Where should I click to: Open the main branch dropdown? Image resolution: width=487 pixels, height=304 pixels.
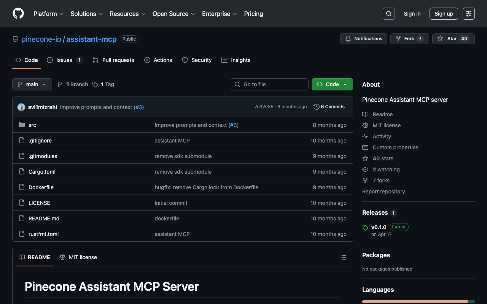(x=32, y=84)
